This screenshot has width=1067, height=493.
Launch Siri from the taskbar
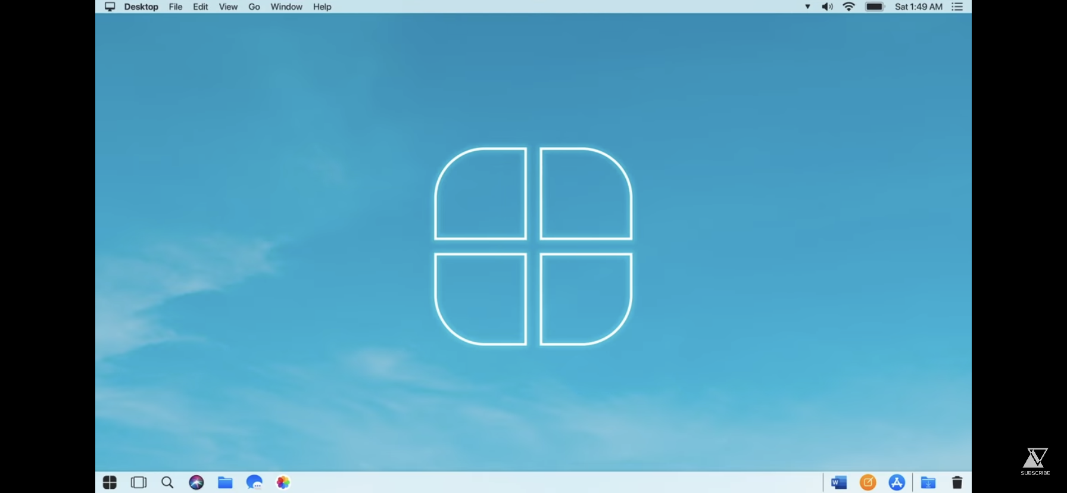[x=196, y=482]
